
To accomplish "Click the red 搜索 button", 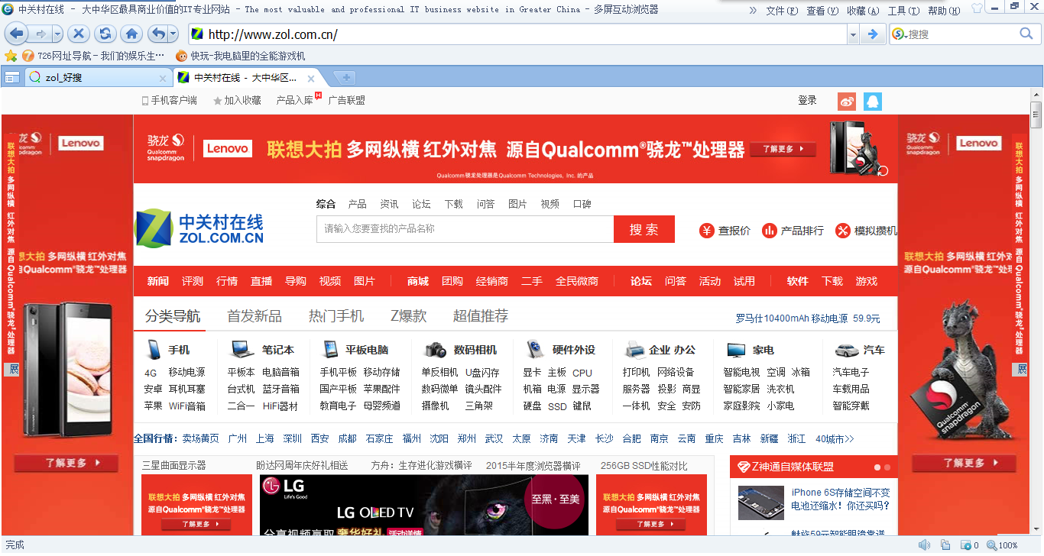I will tap(644, 229).
